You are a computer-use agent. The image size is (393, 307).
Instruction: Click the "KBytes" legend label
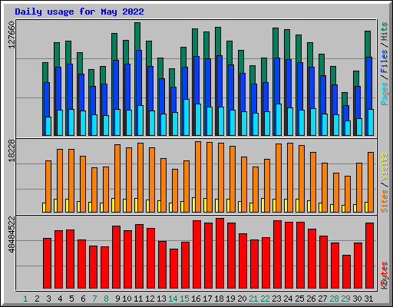384,276
